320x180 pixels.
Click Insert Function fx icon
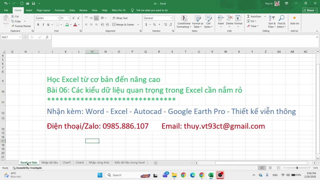click(x=47, y=37)
